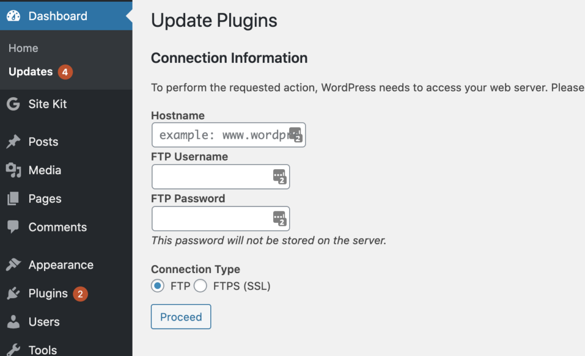Click the Dashboard gauge icon
Viewport: 585px width, 356px height.
(14, 15)
